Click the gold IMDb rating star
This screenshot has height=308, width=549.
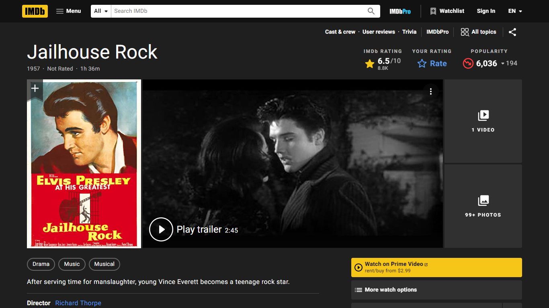[370, 64]
